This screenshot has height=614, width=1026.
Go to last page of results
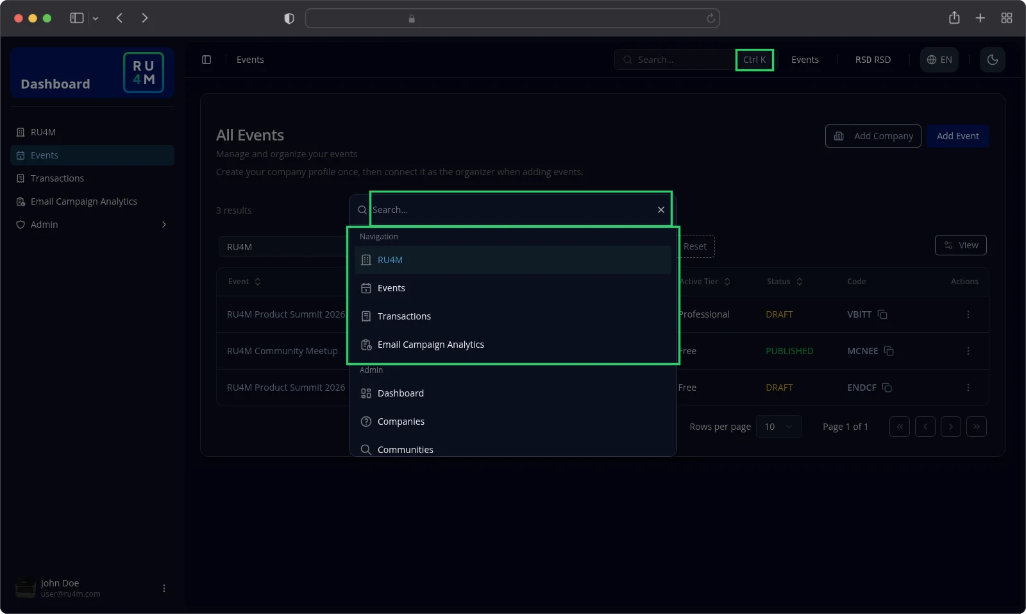pos(977,427)
